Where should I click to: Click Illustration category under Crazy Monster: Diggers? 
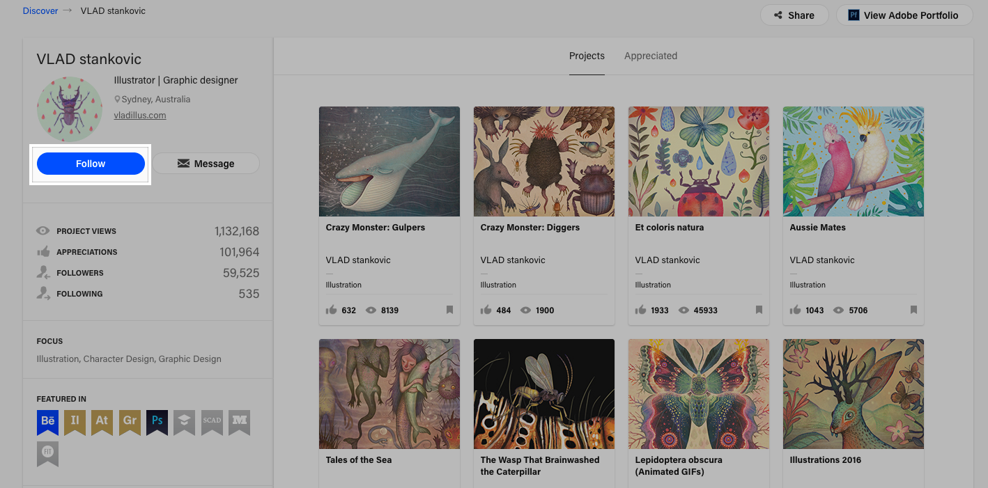(498, 285)
